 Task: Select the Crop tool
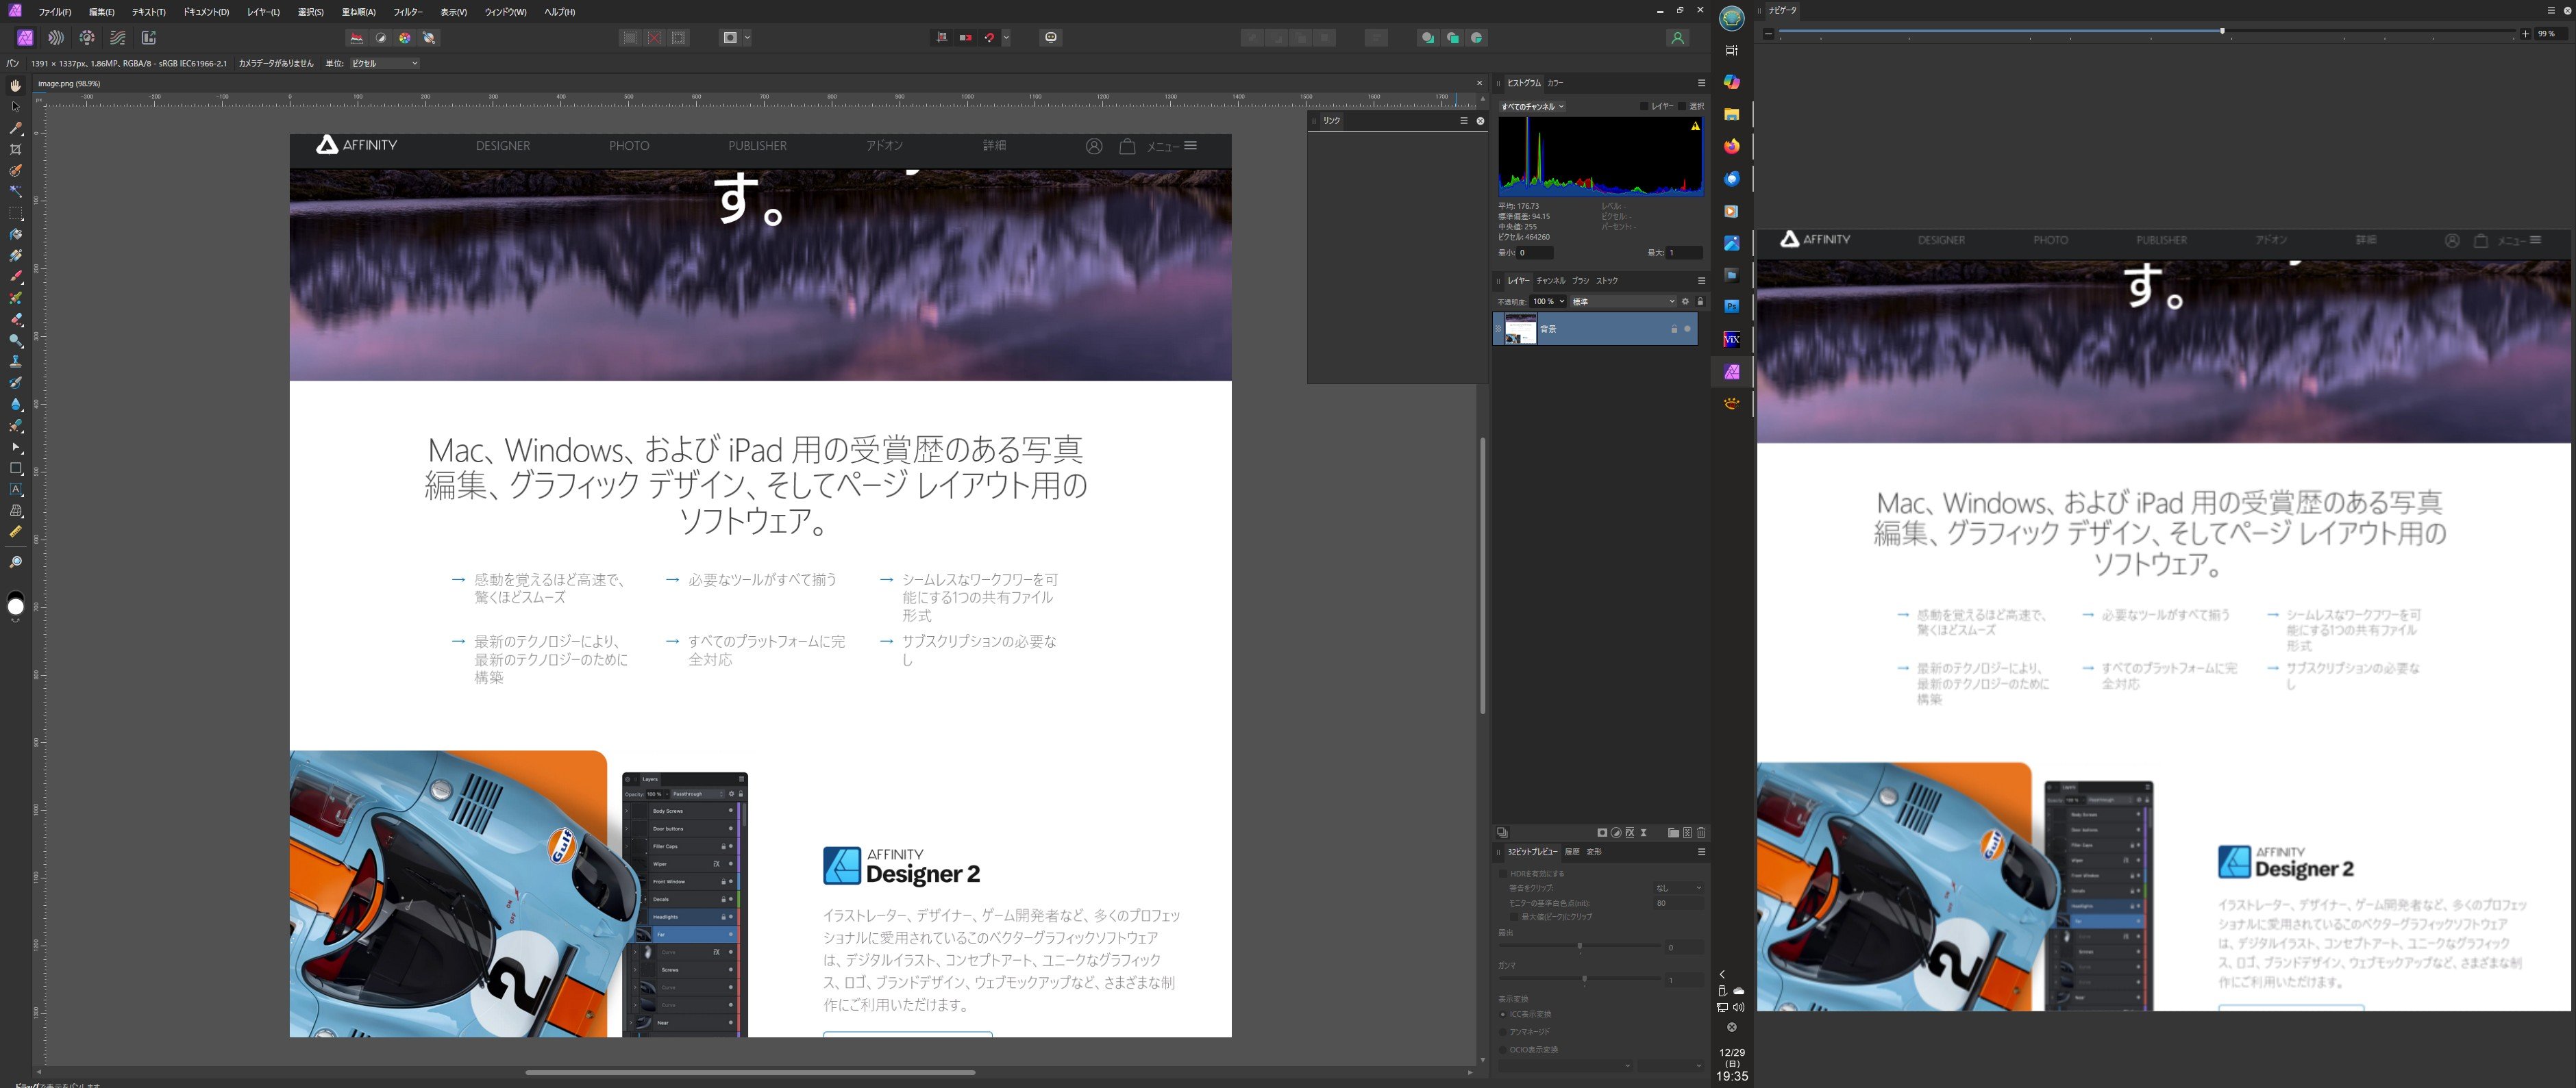(15, 150)
